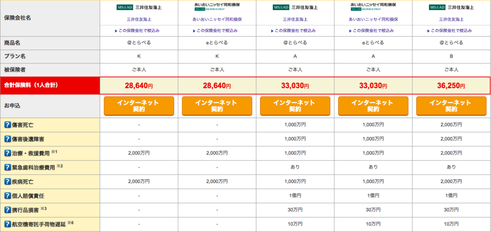The width and height of the screenshot is (491, 232).
Task: Show help for 個人賠償責任 via its icon
Action: 8,196
